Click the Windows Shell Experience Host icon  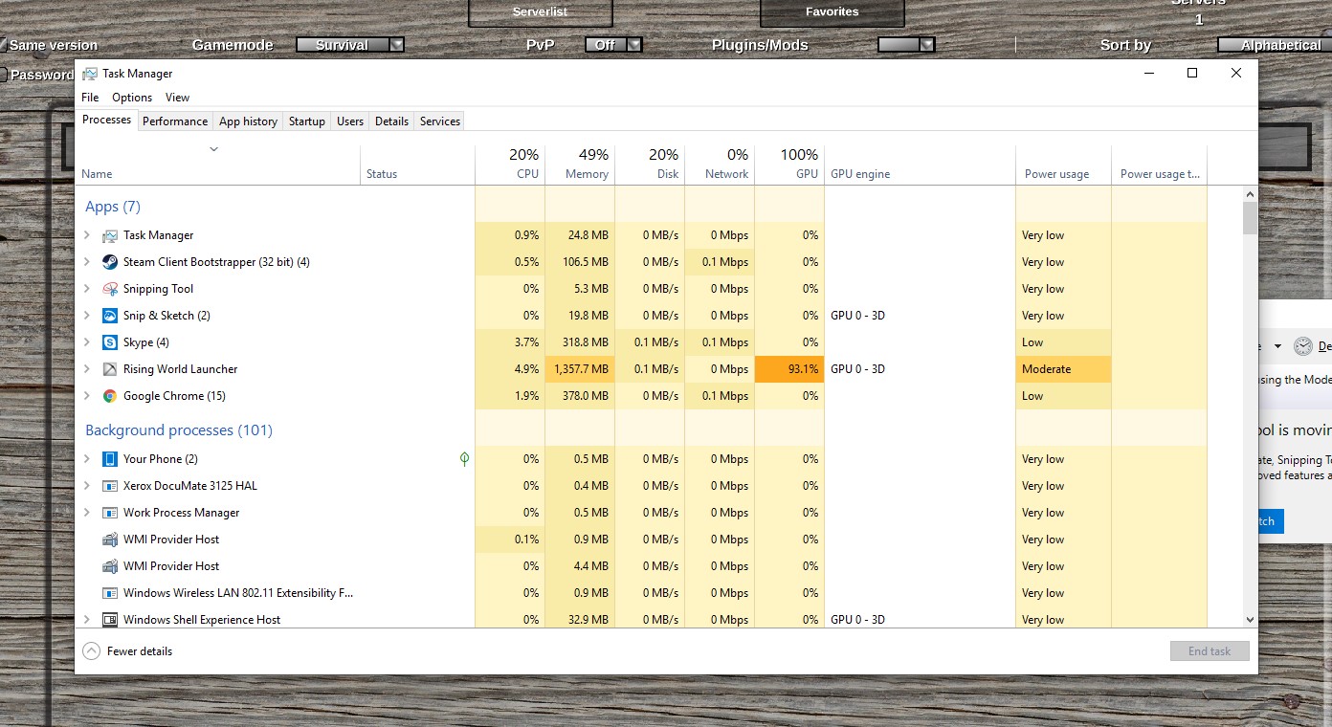pos(109,620)
